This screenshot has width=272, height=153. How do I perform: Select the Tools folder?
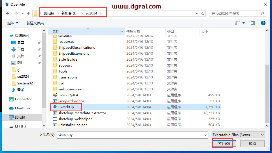coord(63,71)
